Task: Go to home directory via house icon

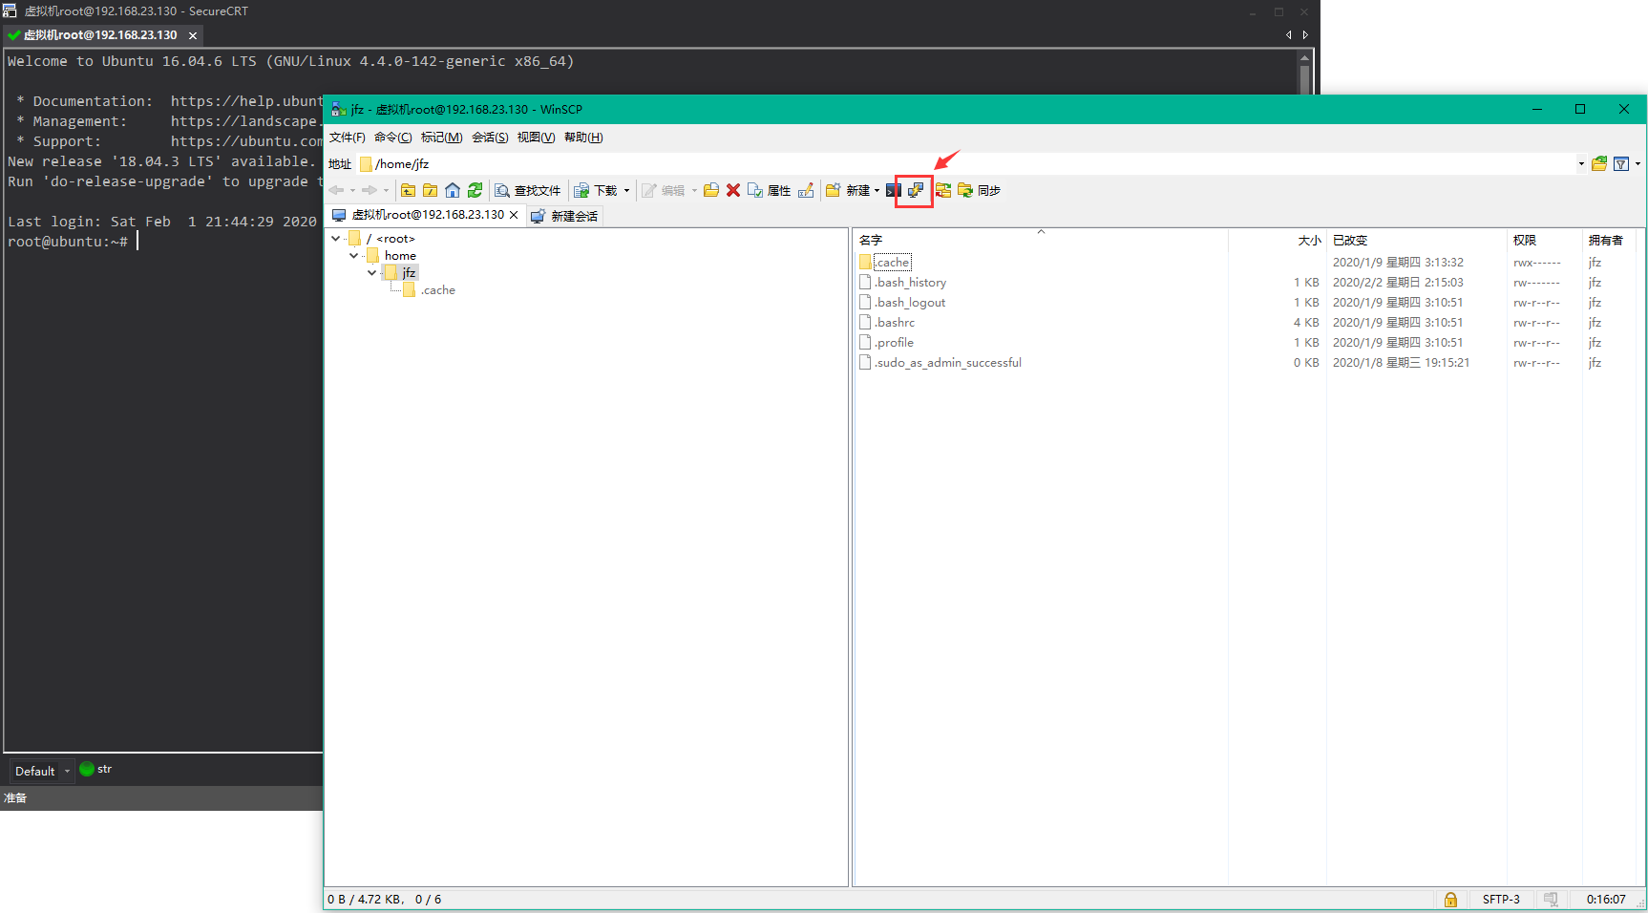Action: point(453,190)
